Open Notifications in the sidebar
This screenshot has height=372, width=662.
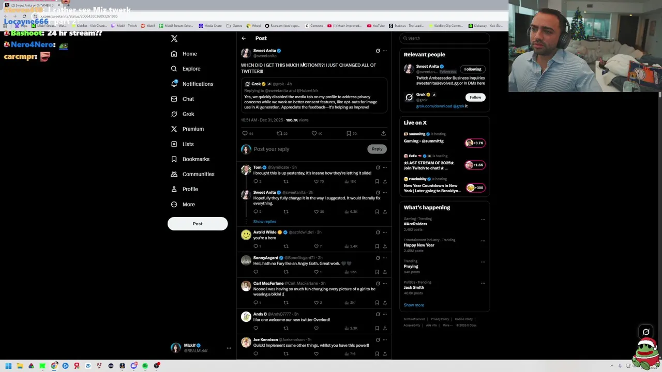pos(191,84)
